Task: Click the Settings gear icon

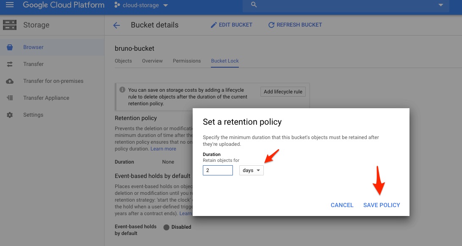Action: coord(10,115)
